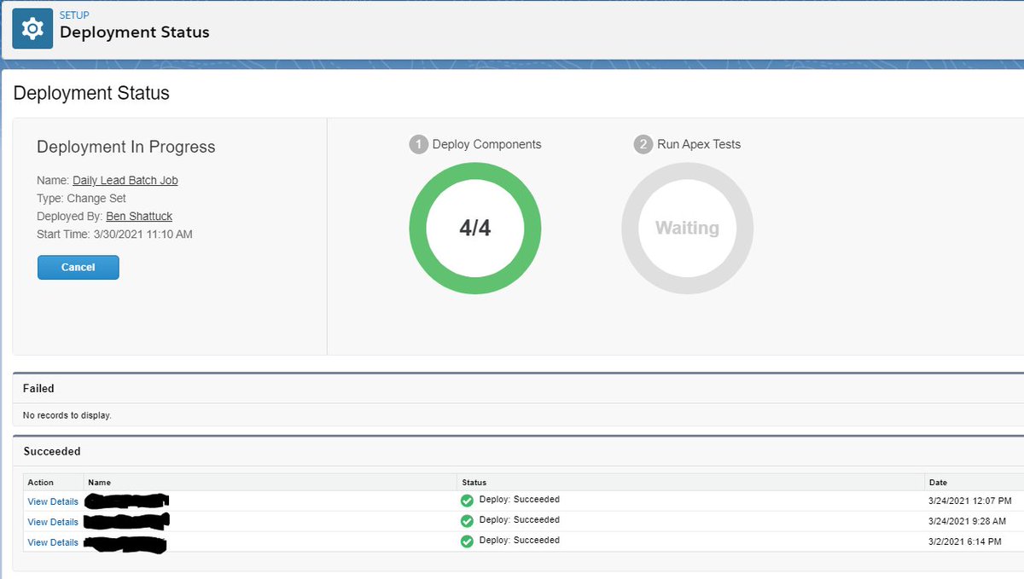Click Deploy: Succeeded status in 12:07 PM row
The width and height of the screenshot is (1024, 579).
coord(520,500)
